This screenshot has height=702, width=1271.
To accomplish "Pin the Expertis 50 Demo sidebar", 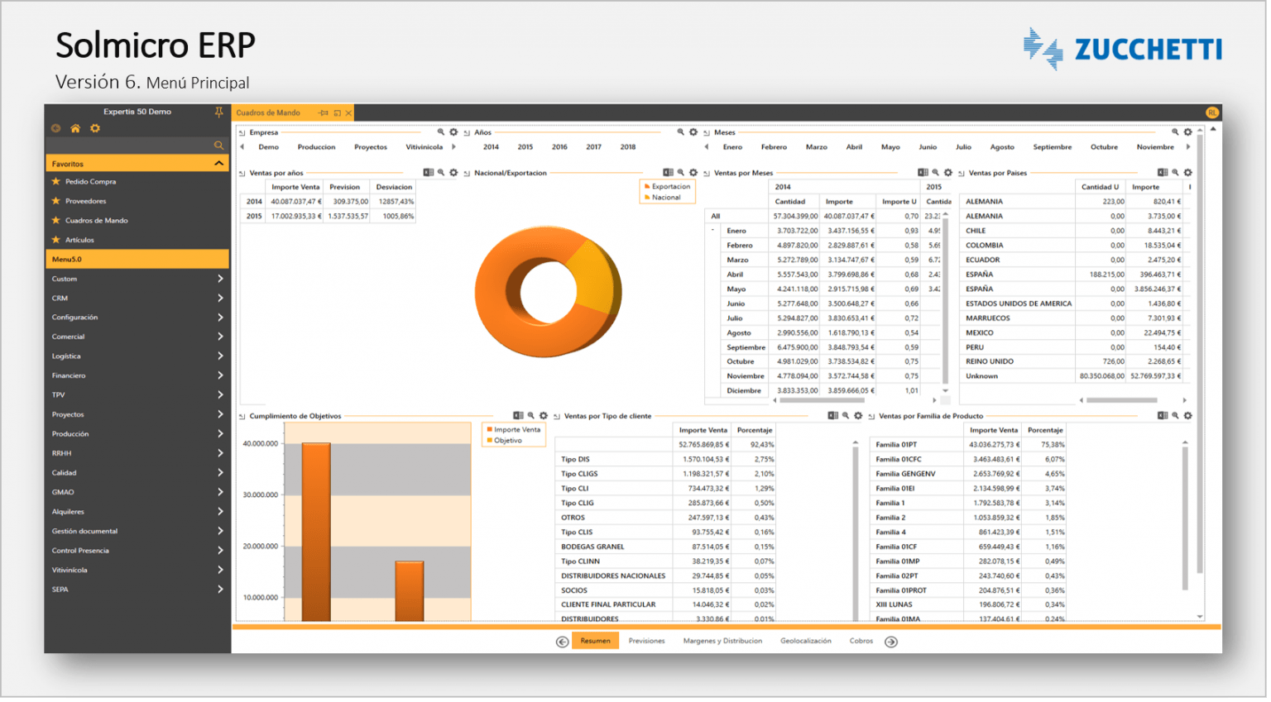I will click(x=219, y=112).
